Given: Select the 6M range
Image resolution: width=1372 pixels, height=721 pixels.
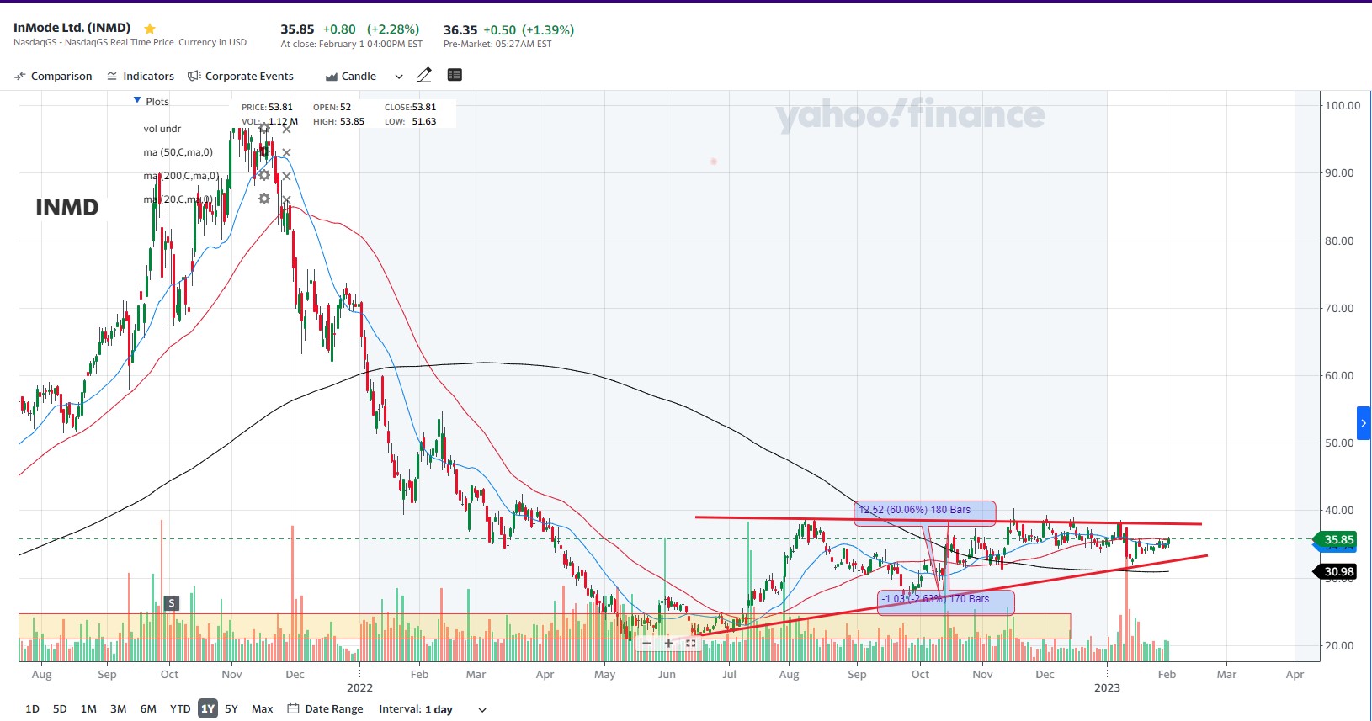Looking at the screenshot, I should pyautogui.click(x=148, y=709).
